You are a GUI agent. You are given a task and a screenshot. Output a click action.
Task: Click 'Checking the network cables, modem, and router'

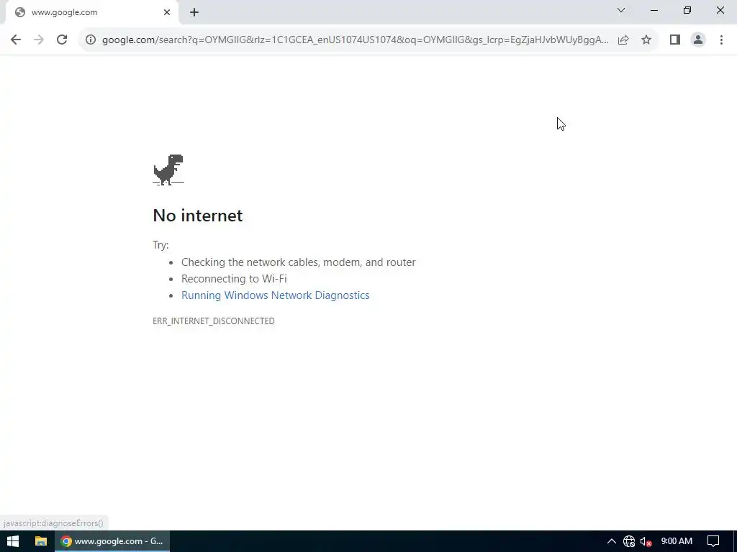pyautogui.click(x=299, y=262)
